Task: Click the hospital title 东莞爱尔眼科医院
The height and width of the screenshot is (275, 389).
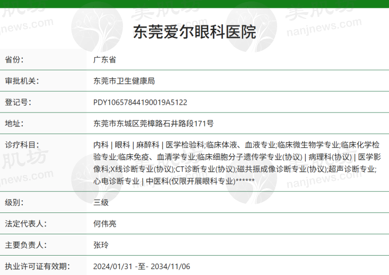Action: point(194,32)
